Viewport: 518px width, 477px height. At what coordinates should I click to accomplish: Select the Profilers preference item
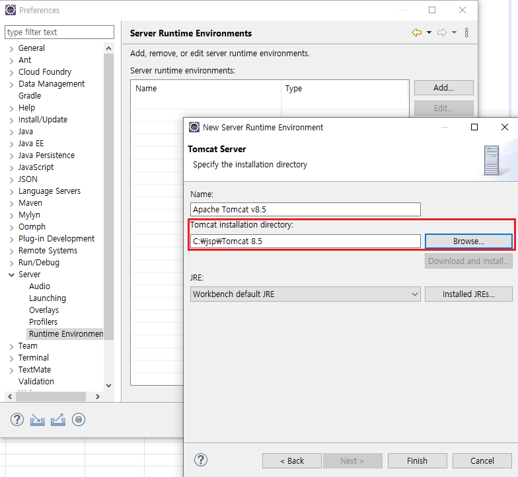pos(44,322)
